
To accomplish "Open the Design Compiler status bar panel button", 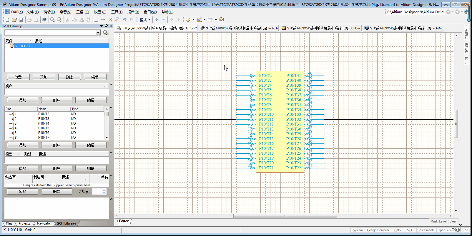I will coord(378,230).
